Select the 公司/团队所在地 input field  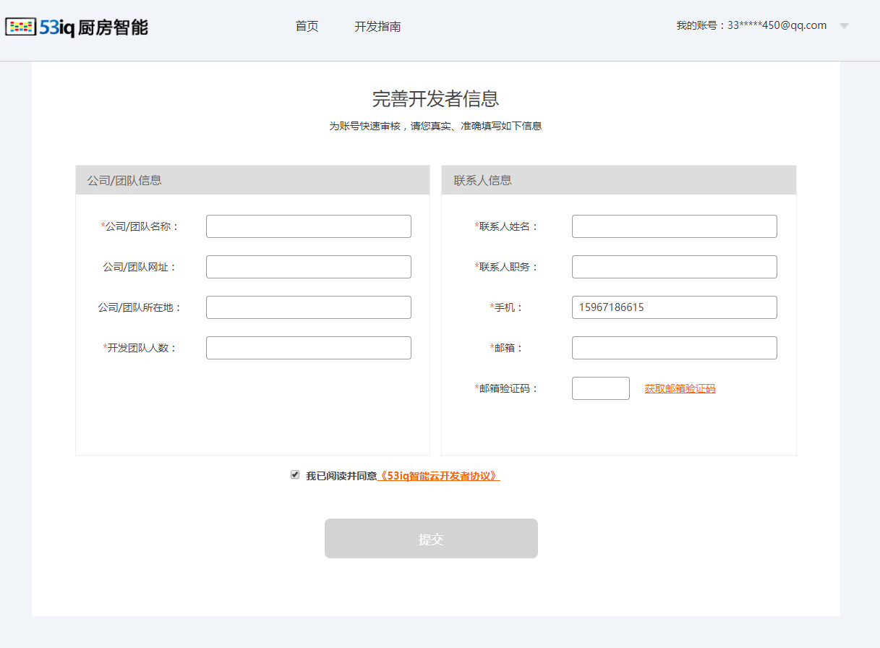pos(308,307)
